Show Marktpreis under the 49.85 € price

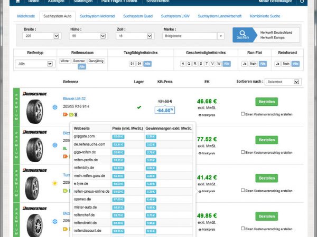tap(207, 230)
